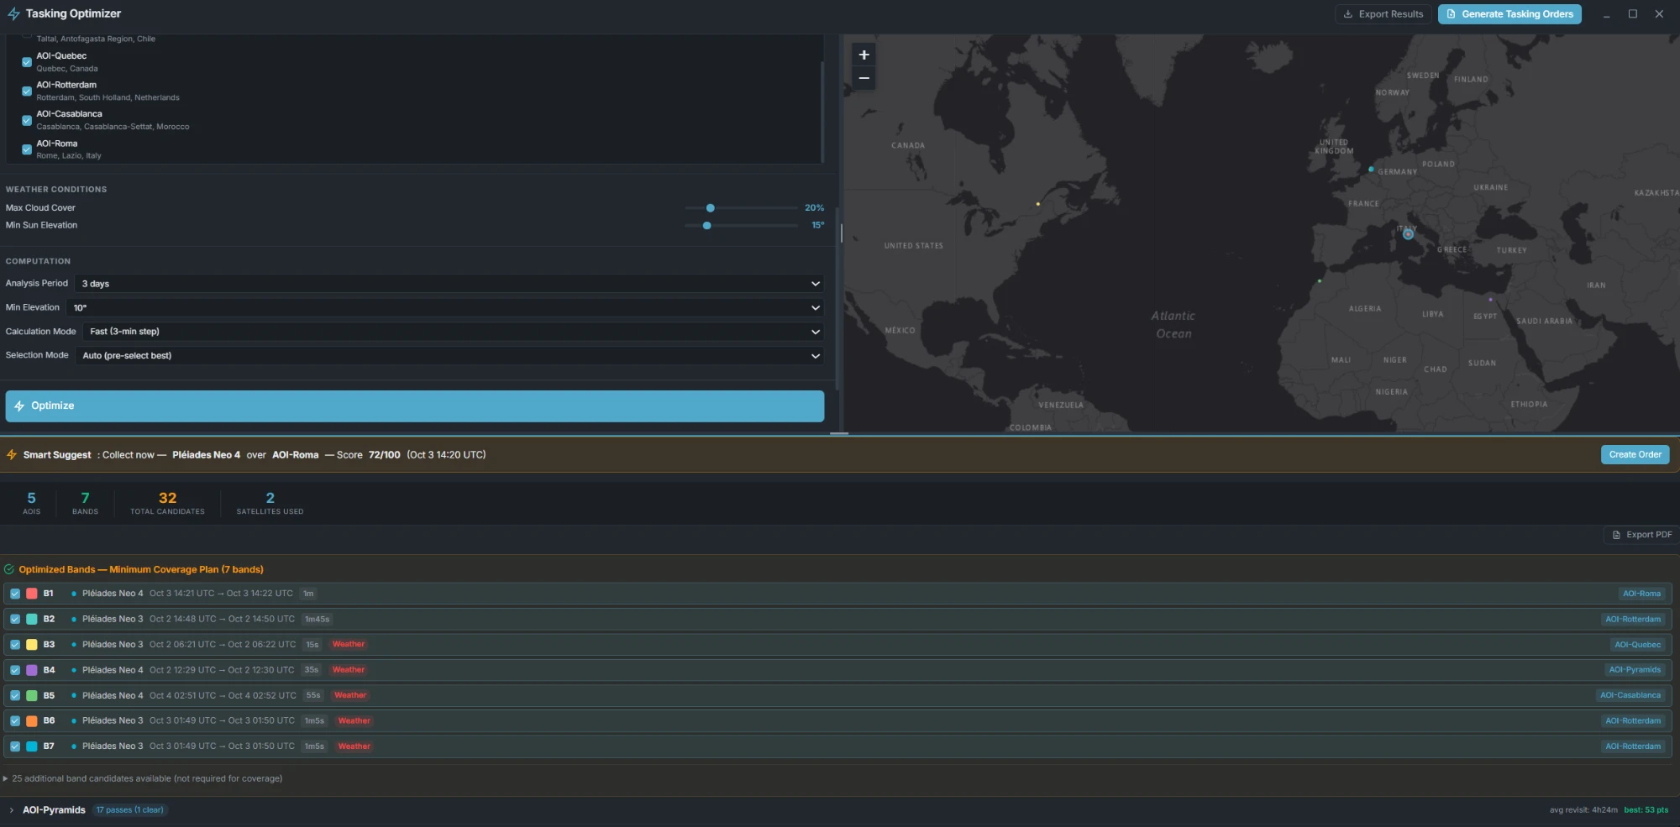Uncheck band B7 checkbox
1680x827 pixels.
coord(15,746)
